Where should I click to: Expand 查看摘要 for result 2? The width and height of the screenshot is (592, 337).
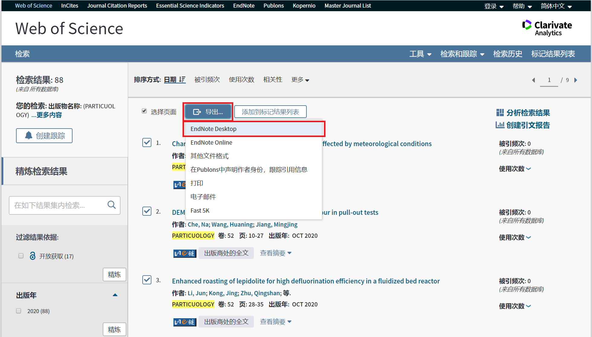click(276, 253)
